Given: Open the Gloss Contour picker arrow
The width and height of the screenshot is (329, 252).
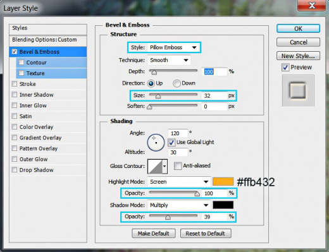Looking at the screenshot, I should pyautogui.click(x=164, y=166).
